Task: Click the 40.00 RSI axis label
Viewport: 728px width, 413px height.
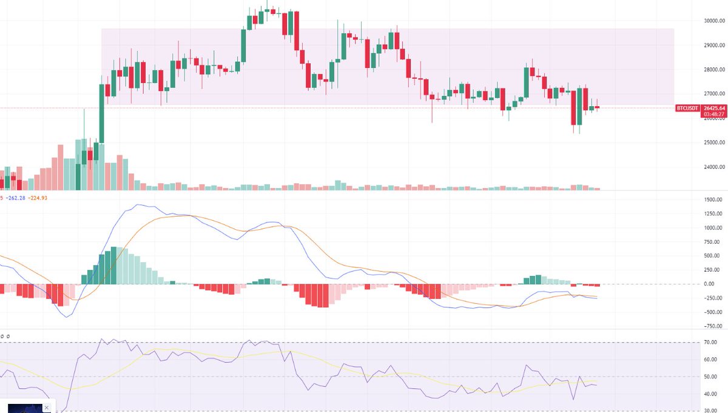Action: tap(711, 394)
